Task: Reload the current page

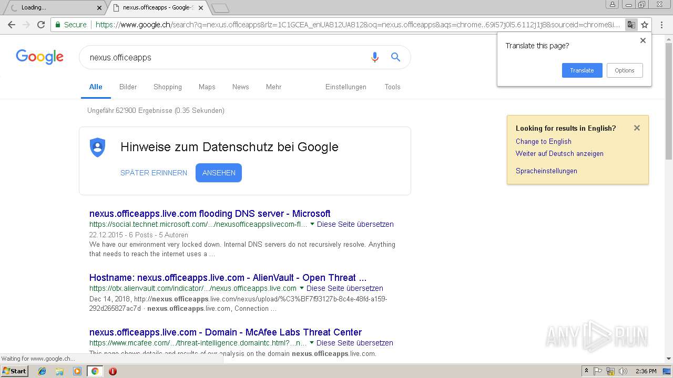Action: [40, 25]
